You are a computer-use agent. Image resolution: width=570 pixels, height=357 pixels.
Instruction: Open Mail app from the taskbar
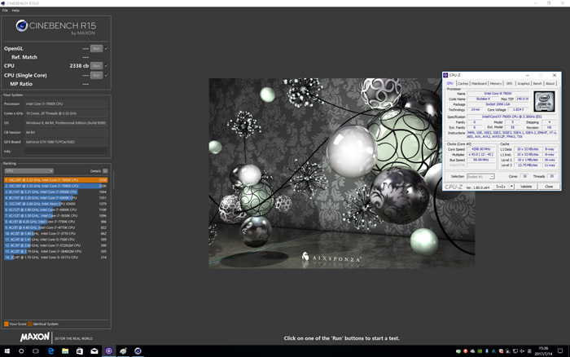pos(94,351)
